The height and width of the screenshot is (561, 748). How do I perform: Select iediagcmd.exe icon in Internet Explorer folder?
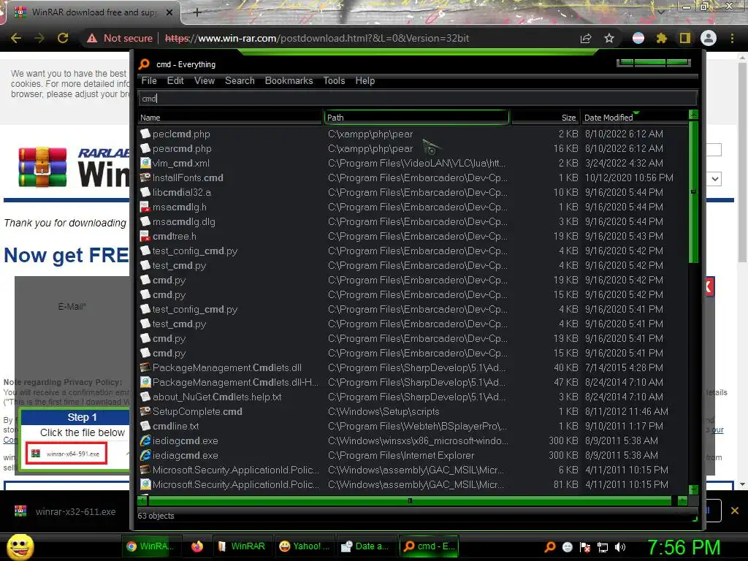145,455
